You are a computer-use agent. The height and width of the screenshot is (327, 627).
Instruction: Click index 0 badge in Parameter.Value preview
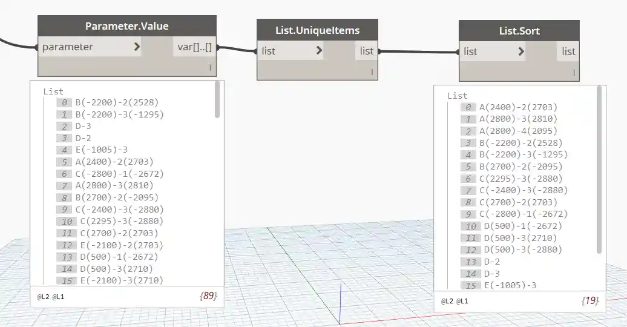pyautogui.click(x=65, y=102)
